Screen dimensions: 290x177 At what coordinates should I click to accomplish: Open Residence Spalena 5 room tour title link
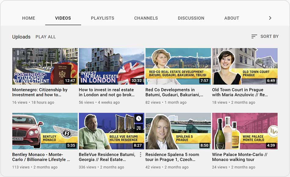(x=172, y=157)
